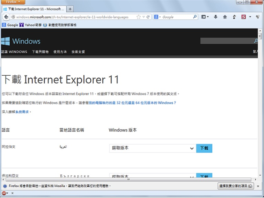Click the 阿拉伯文 language text

[x=9, y=147]
